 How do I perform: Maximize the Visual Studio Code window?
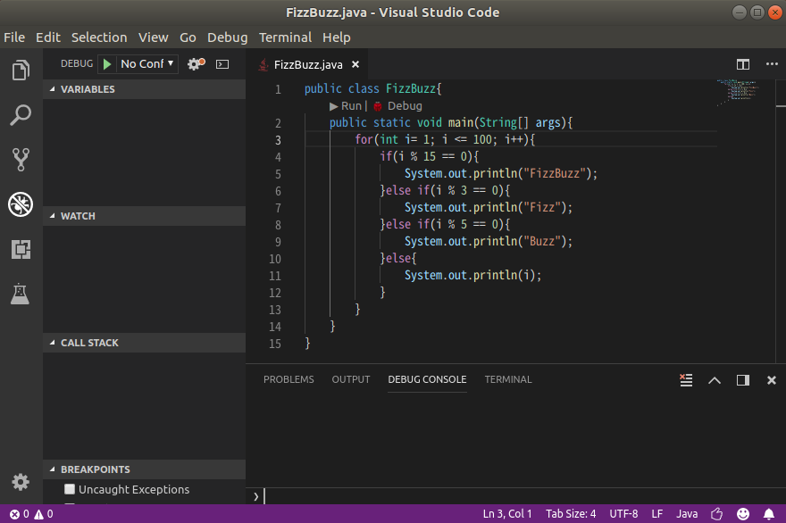tap(757, 12)
